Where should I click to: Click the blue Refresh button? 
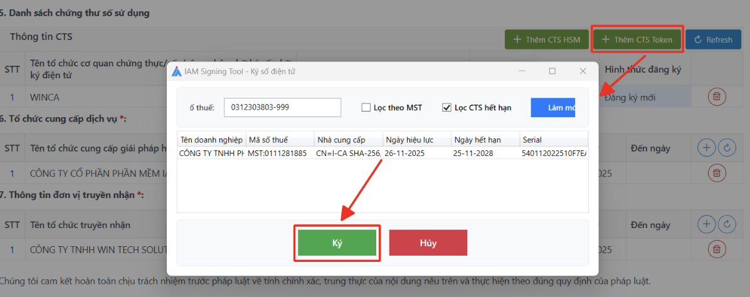click(x=713, y=39)
